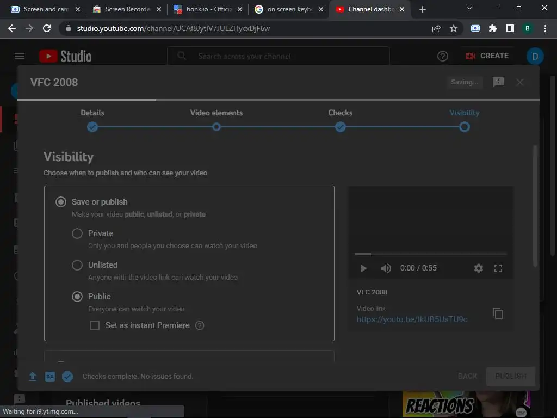The height and width of the screenshot is (418, 557).
Task: Go to the Video elements step
Action: coord(216,120)
